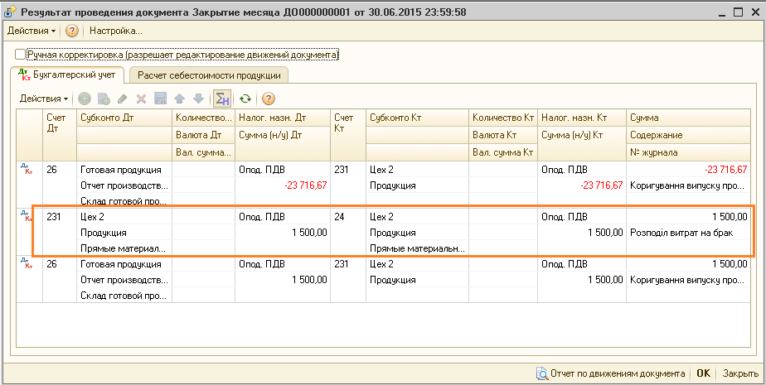
Task: Open the table toolbar Действия dropdown
Action: point(44,99)
